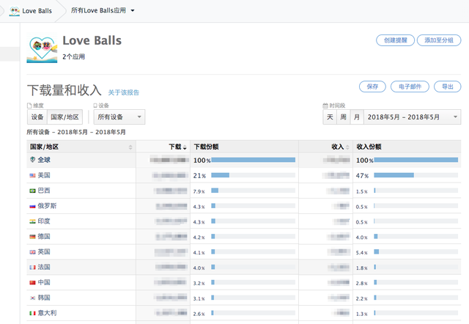Open the large Love Balls app icon
The width and height of the screenshot is (469, 324).
tap(42, 49)
